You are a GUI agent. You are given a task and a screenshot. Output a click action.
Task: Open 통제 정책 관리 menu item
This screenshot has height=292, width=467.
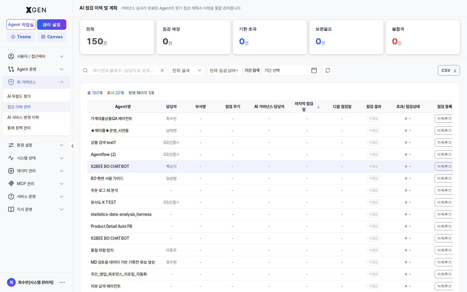pos(36,128)
